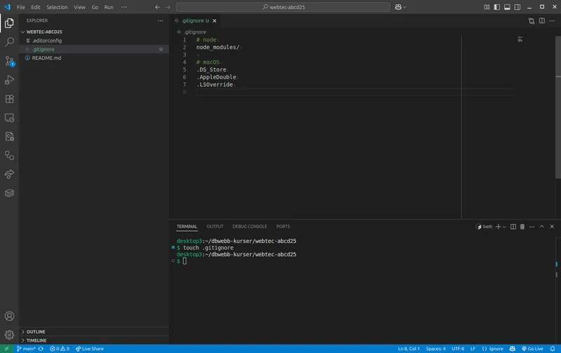The width and height of the screenshot is (561, 353).
Task: Change indentation via Spaces: 4
Action: point(435,349)
